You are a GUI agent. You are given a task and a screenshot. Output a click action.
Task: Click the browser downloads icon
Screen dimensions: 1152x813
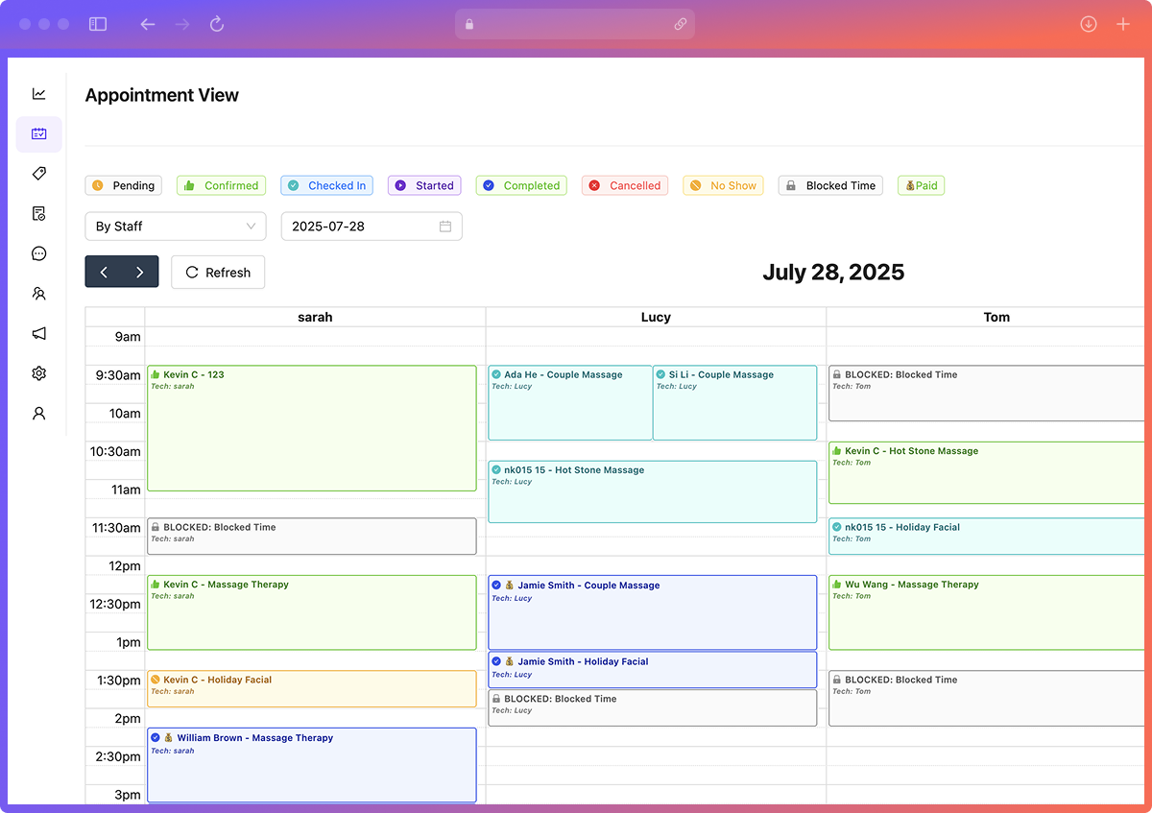1089,24
